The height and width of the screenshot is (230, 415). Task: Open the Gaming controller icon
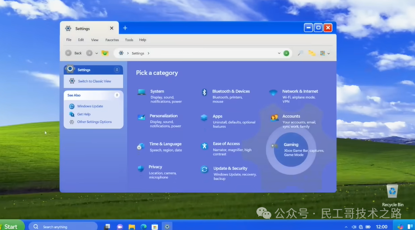pos(274,146)
